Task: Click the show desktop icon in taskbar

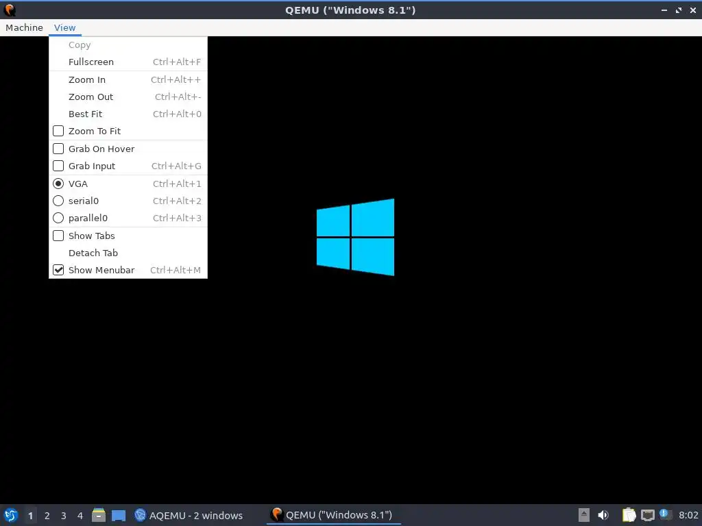Action: pyautogui.click(x=118, y=516)
